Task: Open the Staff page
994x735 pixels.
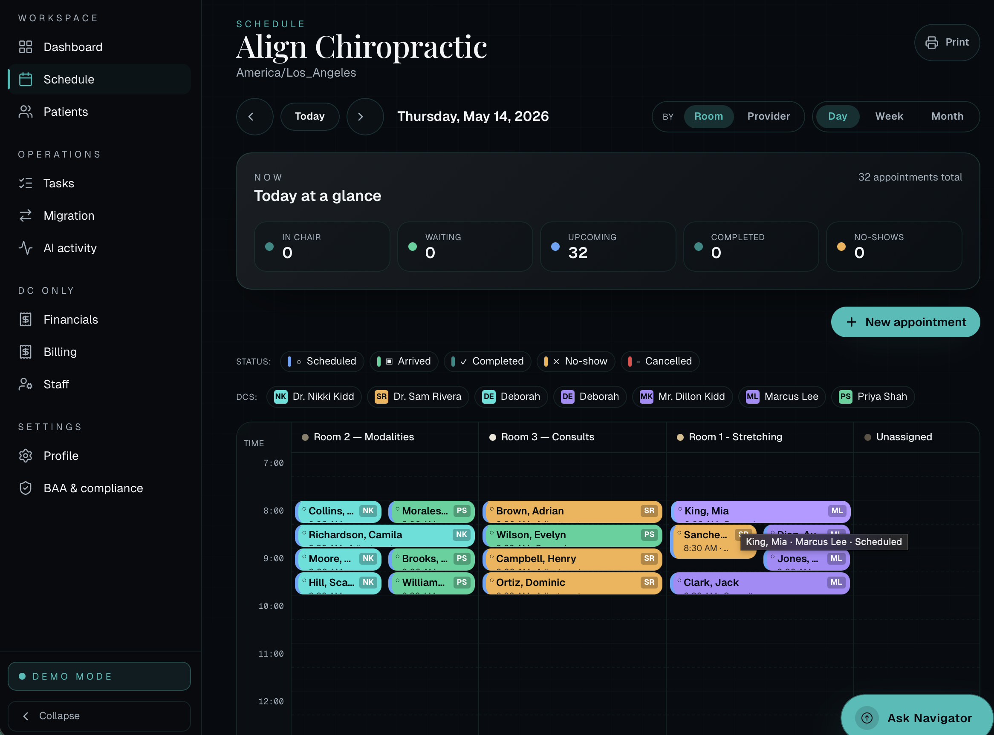Action: 99,384
